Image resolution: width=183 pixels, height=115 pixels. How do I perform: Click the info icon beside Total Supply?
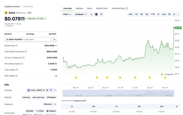point(17,70)
